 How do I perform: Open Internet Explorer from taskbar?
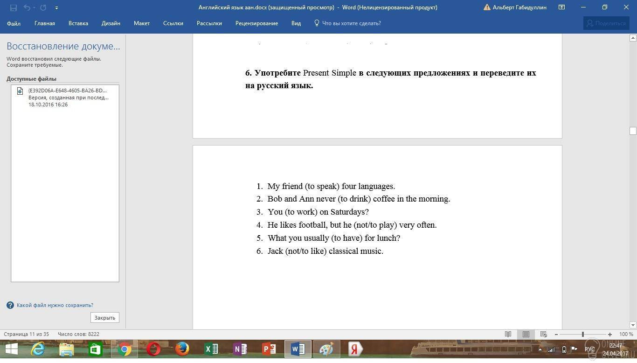click(37, 349)
